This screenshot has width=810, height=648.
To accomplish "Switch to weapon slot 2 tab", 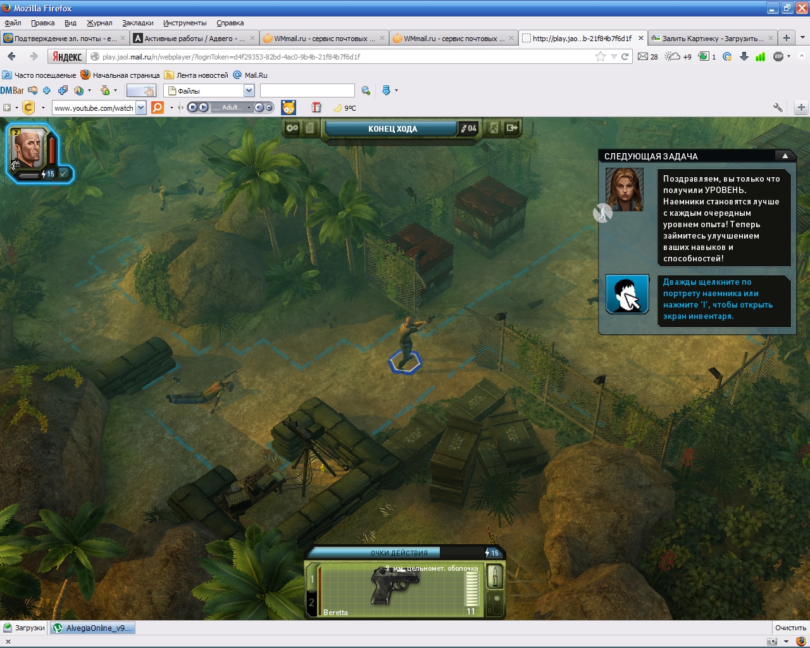I will [x=311, y=603].
